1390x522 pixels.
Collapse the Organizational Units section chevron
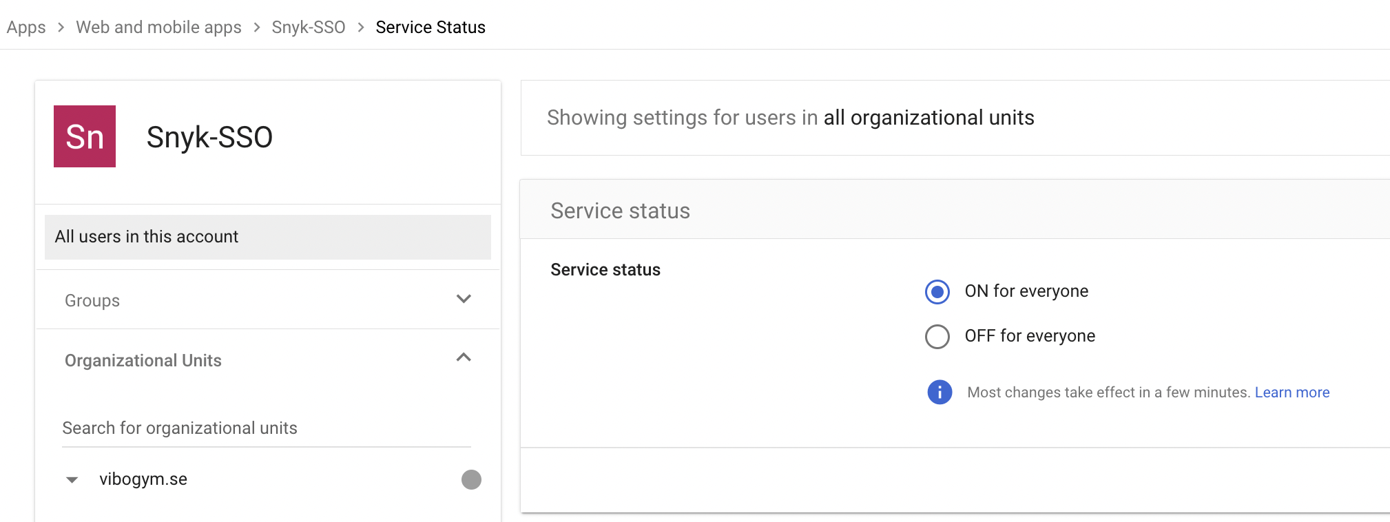pos(464,357)
